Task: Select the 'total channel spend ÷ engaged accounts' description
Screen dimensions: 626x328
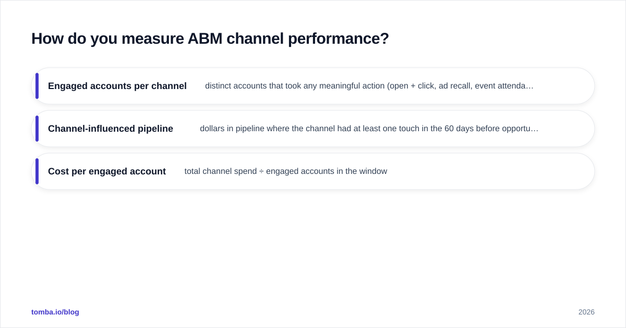Action: click(x=286, y=171)
